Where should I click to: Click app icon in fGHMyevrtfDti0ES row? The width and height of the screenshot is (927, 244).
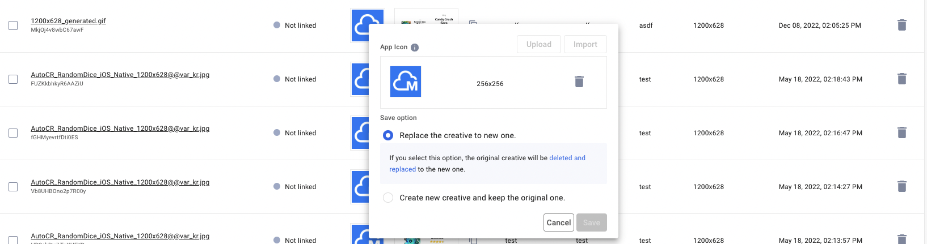point(360,132)
